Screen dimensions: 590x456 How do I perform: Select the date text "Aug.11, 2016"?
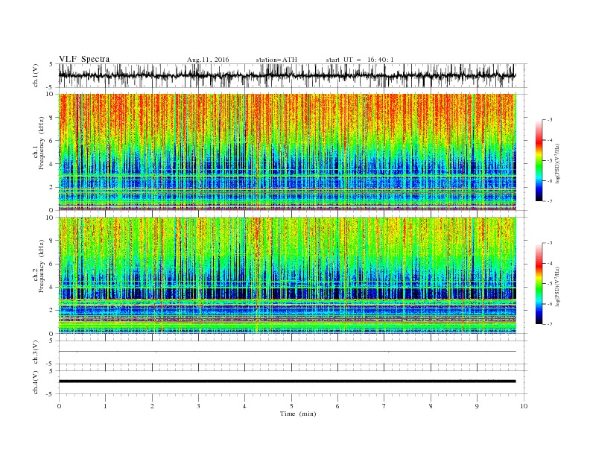click(x=208, y=60)
